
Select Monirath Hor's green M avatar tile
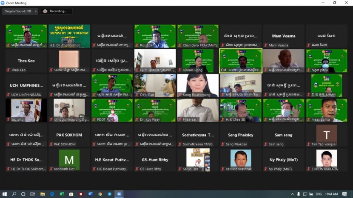[69, 160]
